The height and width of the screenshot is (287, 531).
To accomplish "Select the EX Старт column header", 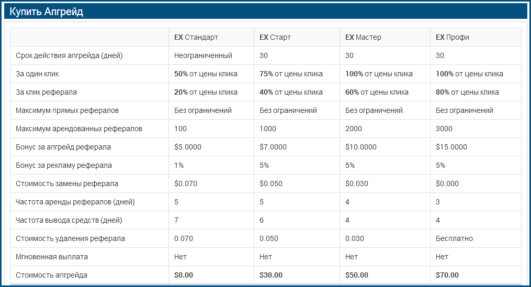I will 275,37.
